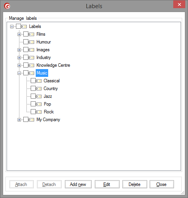
Task: Collapse the Labels root node
Action: click(x=12, y=27)
